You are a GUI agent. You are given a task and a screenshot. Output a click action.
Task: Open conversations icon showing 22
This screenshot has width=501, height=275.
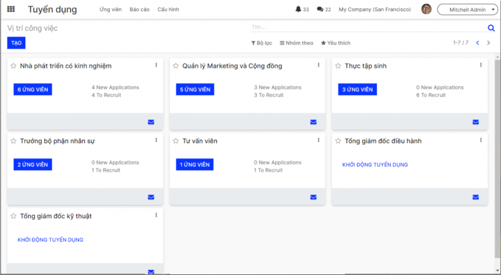point(324,9)
